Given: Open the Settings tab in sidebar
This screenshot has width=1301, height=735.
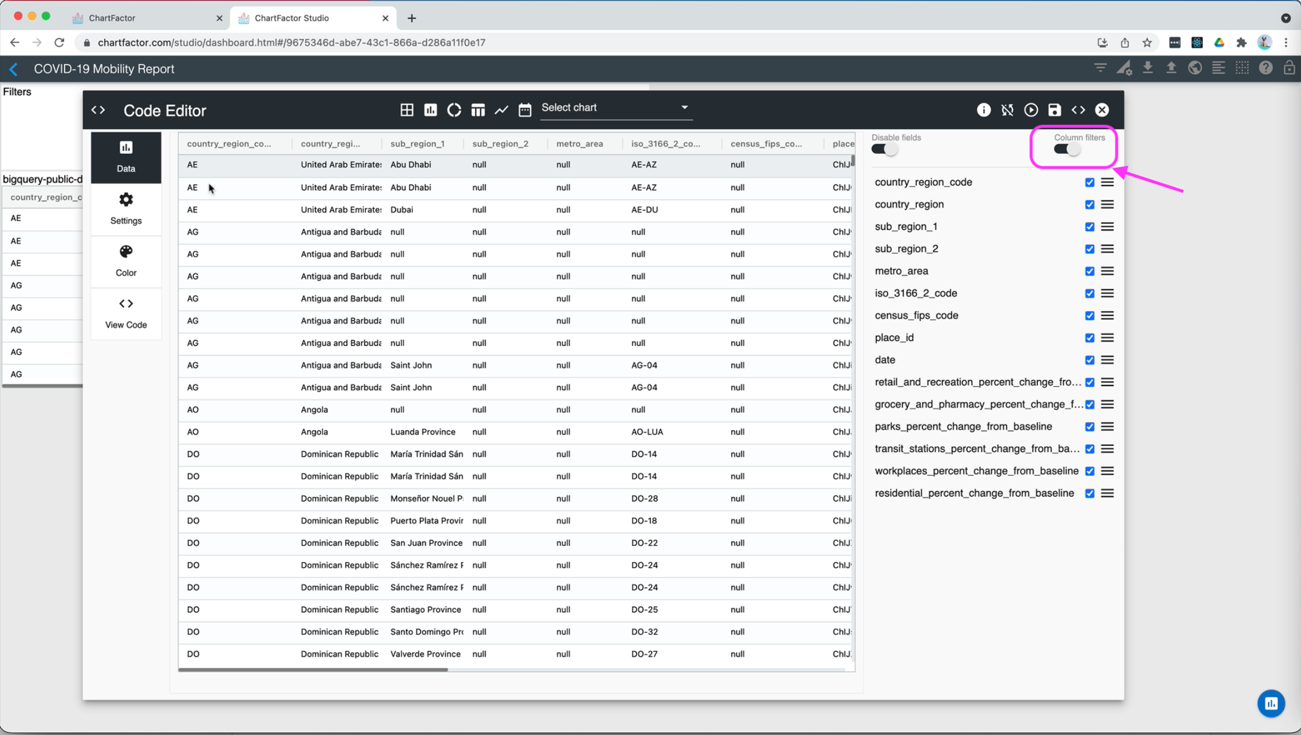Looking at the screenshot, I should pos(126,208).
